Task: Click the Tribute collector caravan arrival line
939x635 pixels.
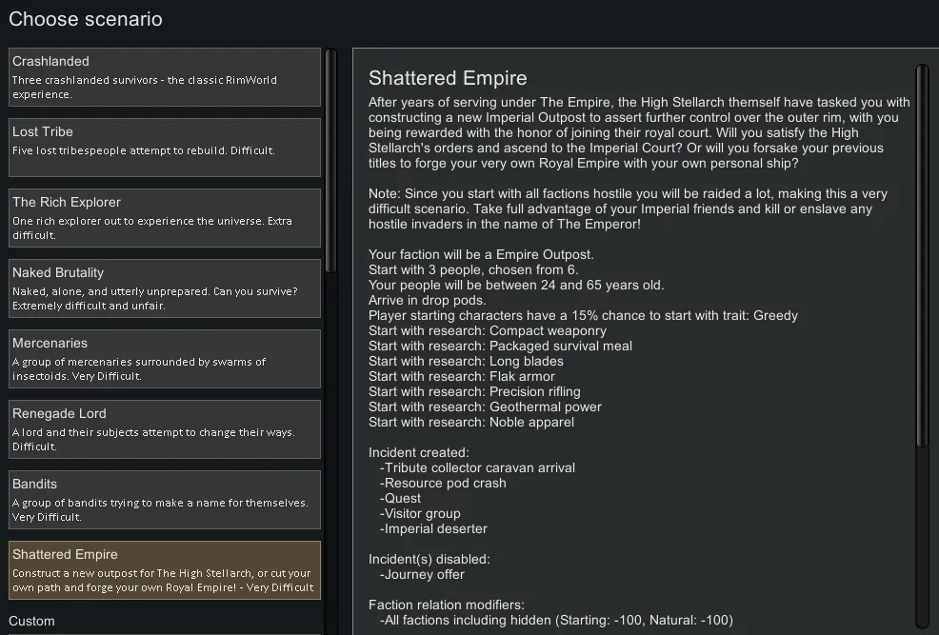Action: [477, 467]
